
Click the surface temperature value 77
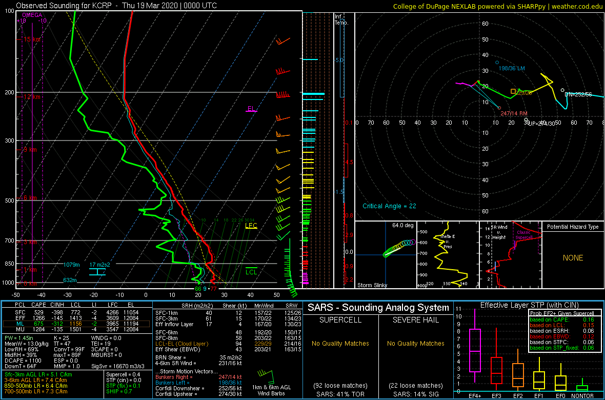213,288
